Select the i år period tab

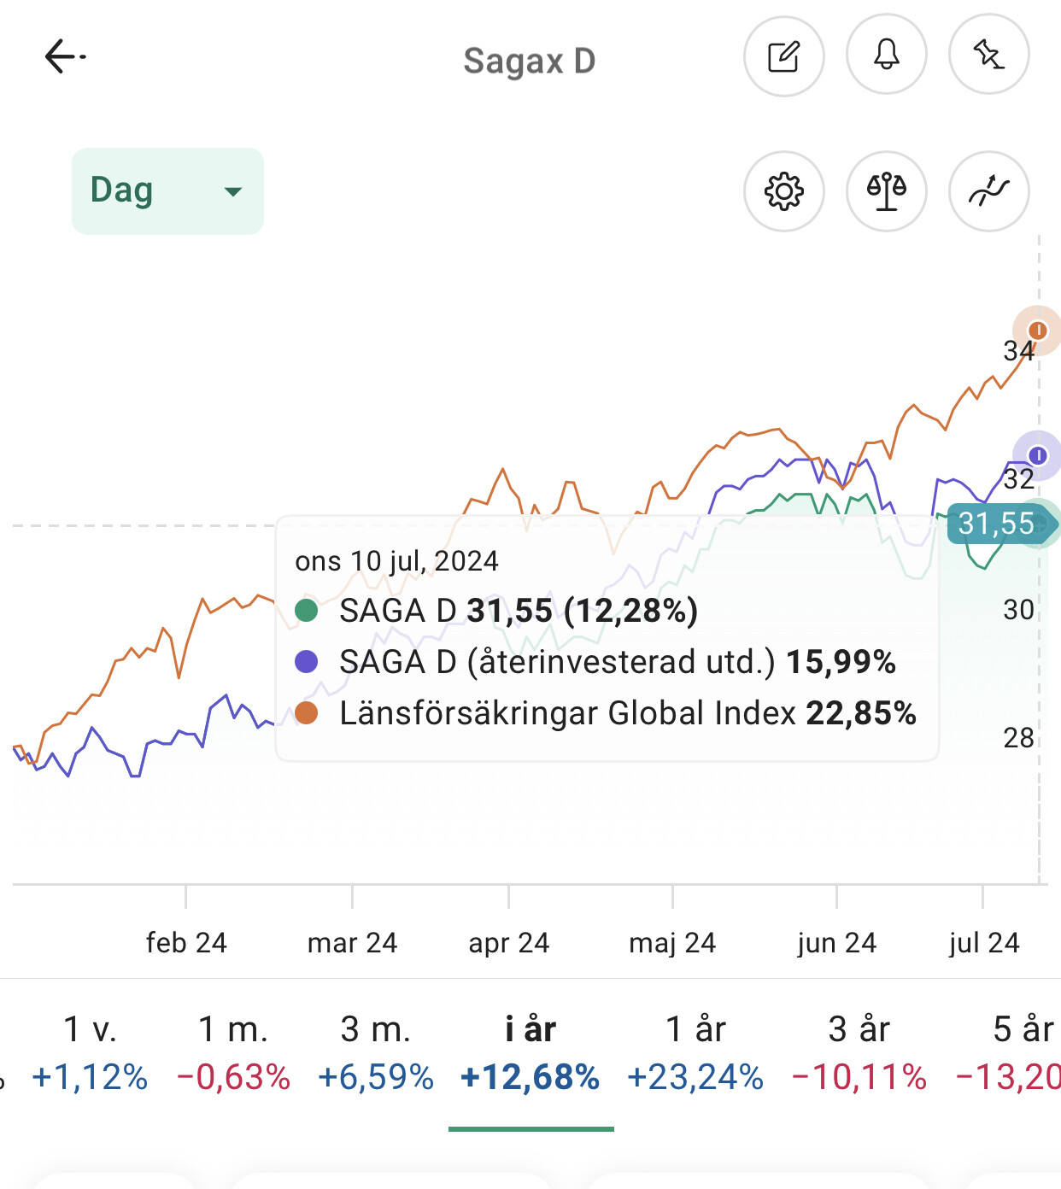pos(530,1052)
